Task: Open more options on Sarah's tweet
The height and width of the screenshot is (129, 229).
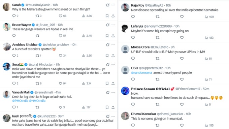Action: [x=113, y=5]
